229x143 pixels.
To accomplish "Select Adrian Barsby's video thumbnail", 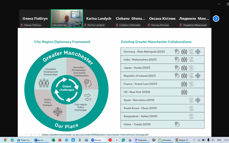I will point(67,18).
